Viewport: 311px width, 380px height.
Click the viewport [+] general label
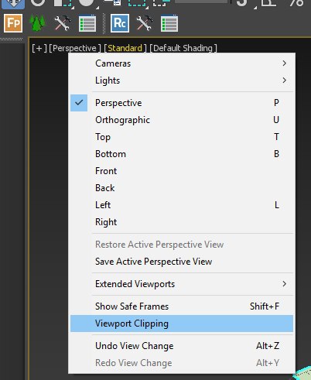click(x=39, y=48)
